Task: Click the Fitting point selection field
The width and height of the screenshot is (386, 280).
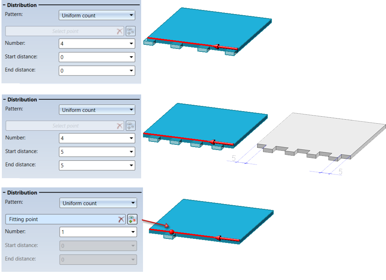Action: click(65, 219)
